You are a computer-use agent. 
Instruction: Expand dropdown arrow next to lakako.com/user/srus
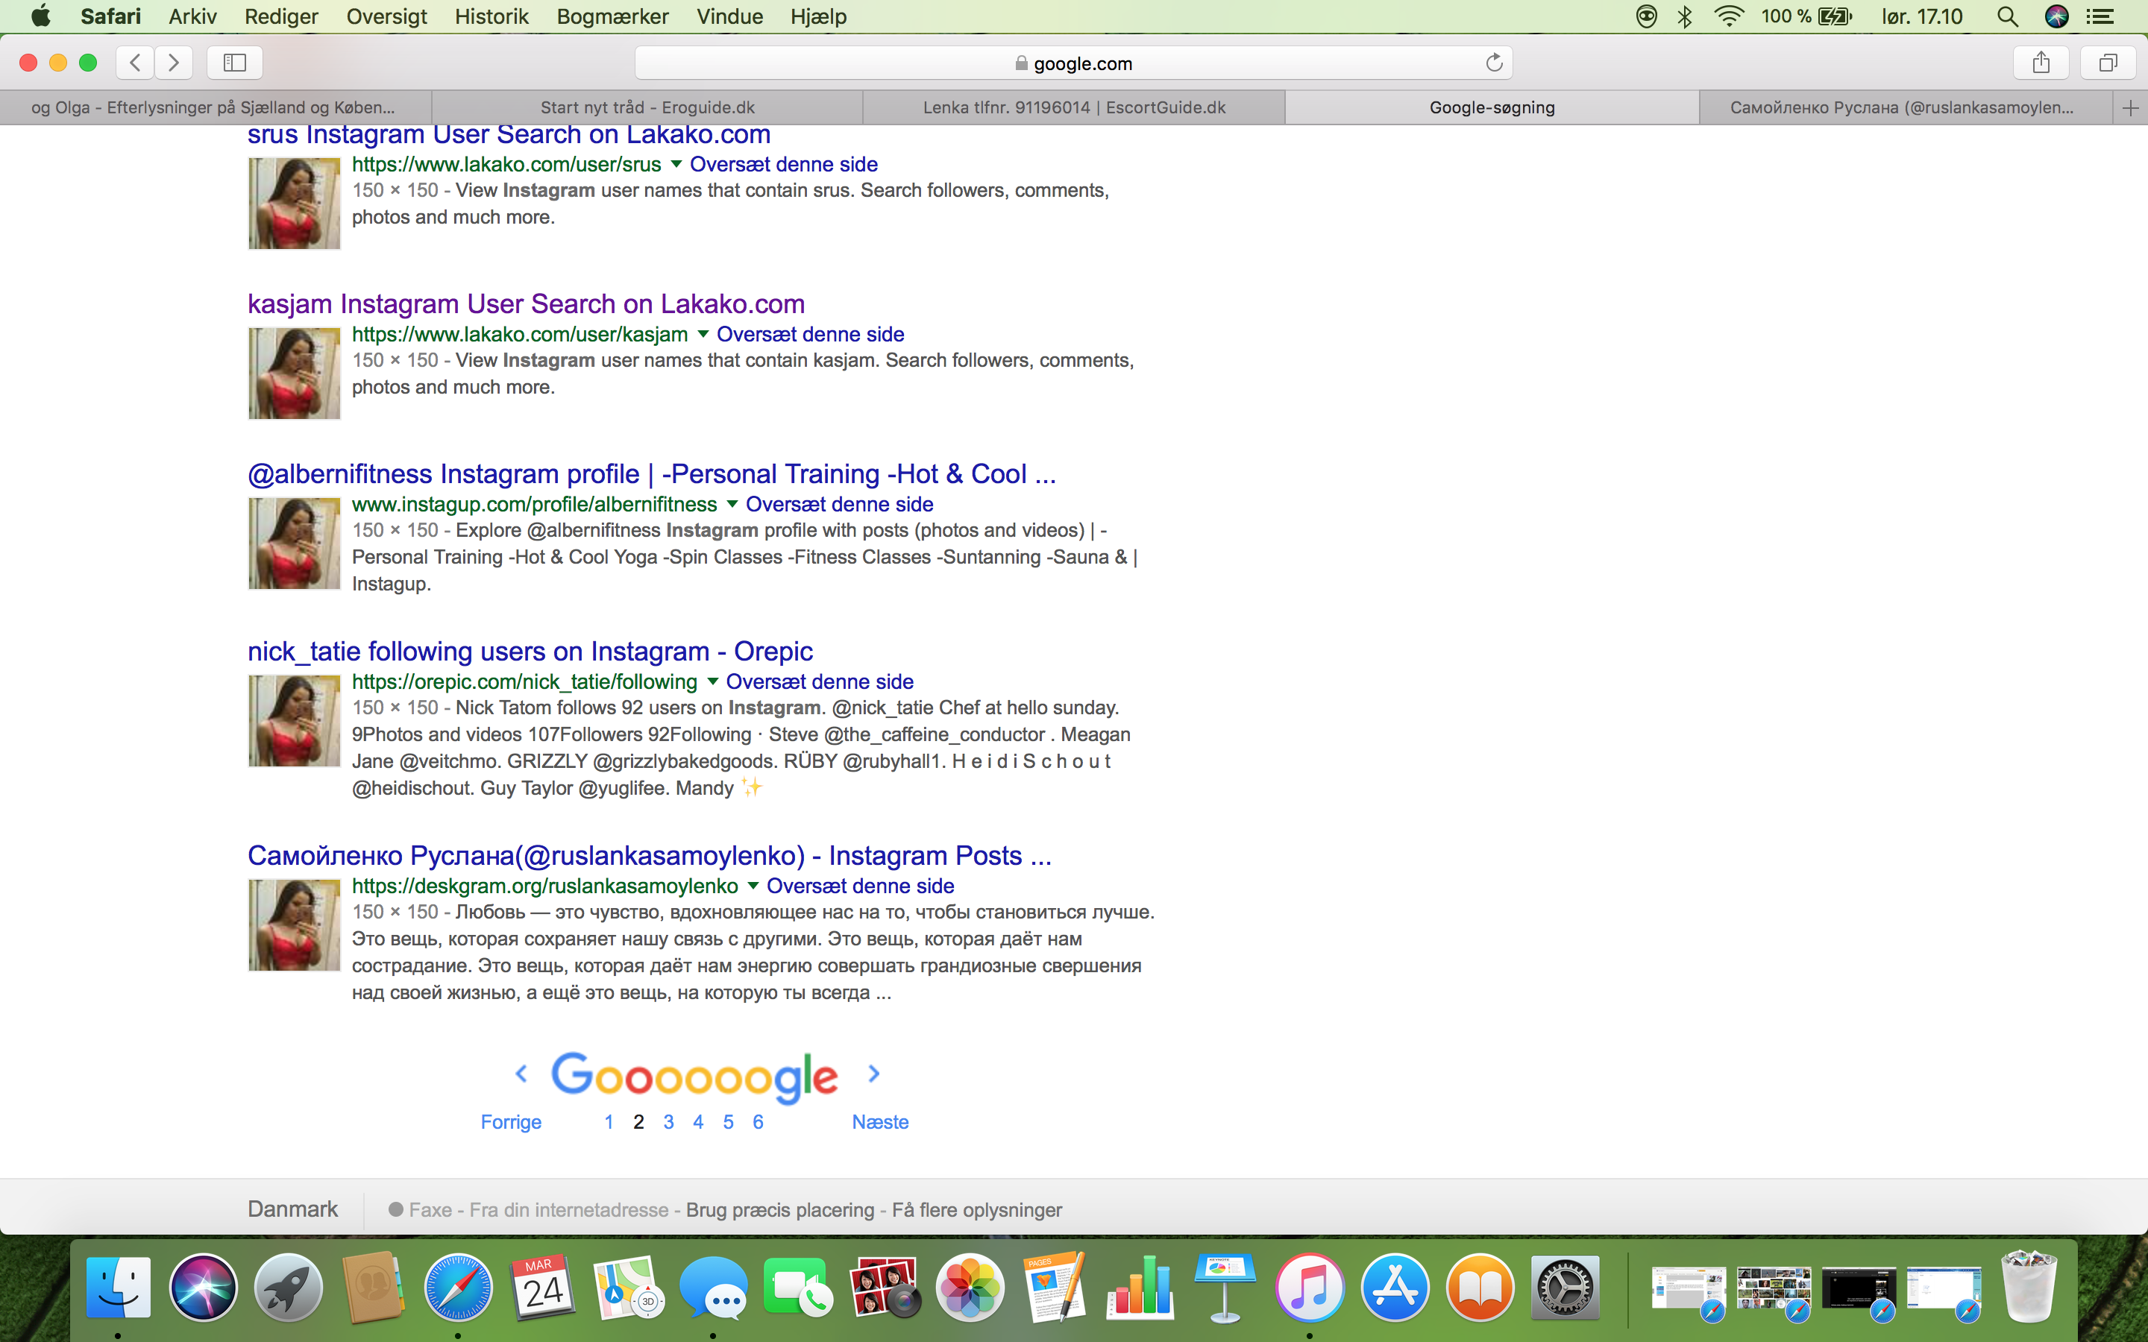[x=676, y=164]
